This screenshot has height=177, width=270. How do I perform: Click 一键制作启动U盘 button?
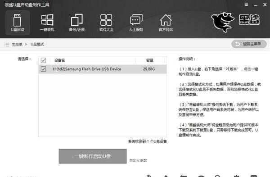pyautogui.click(x=93, y=156)
